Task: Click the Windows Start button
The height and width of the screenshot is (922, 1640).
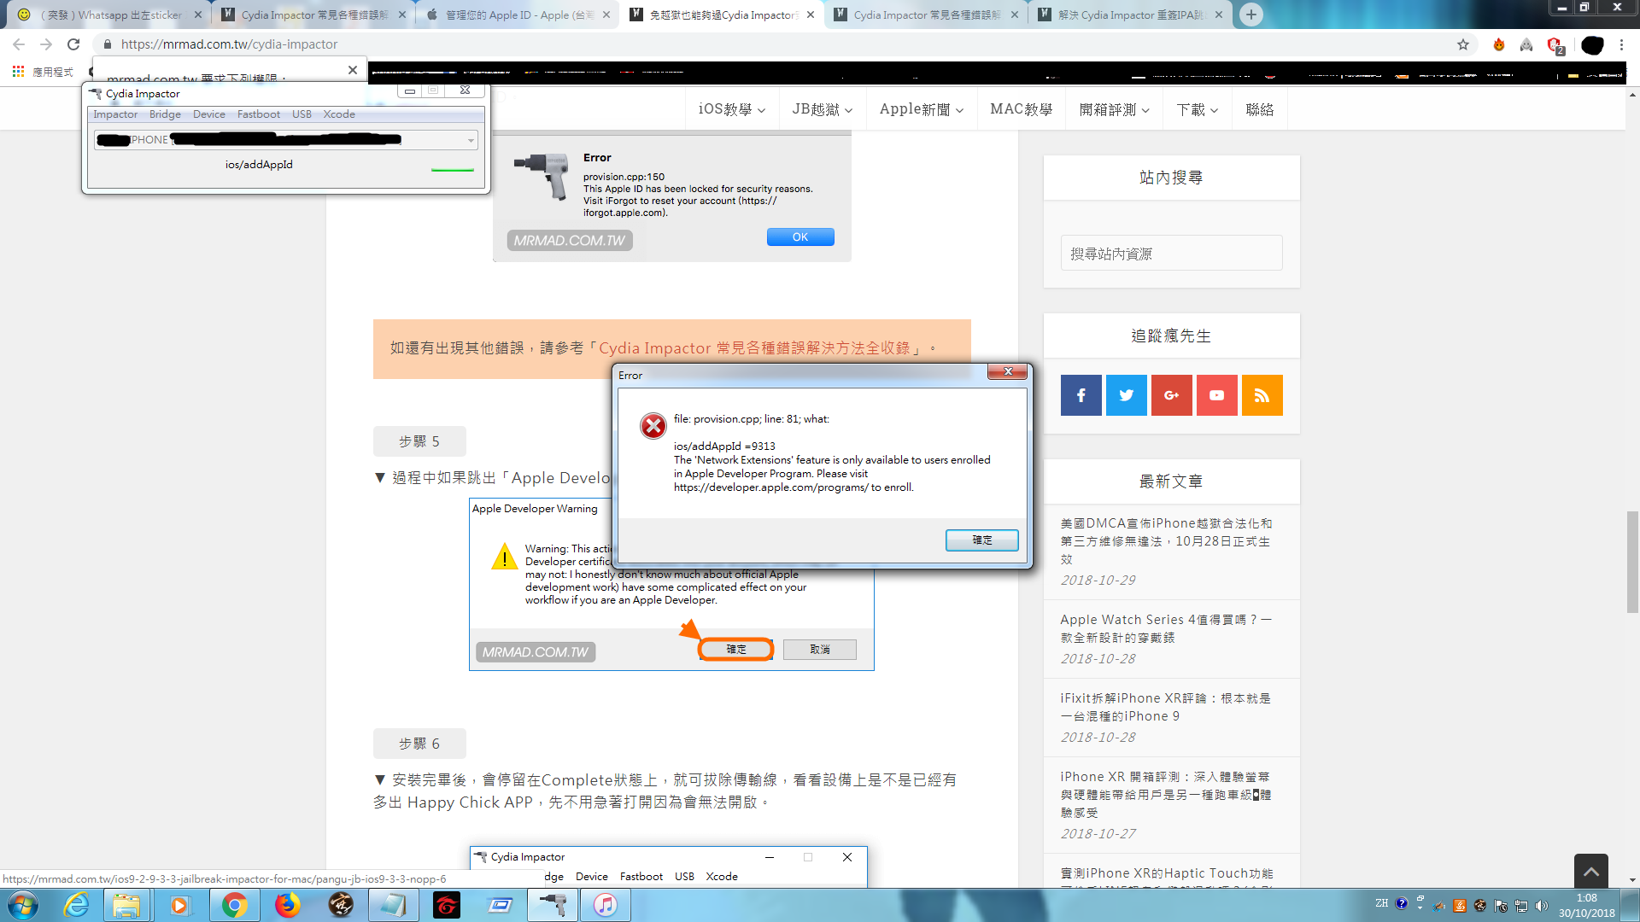Action: (x=23, y=905)
